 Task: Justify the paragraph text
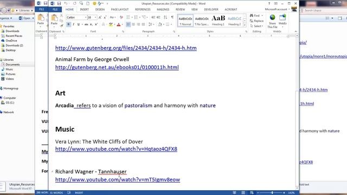(143, 24)
